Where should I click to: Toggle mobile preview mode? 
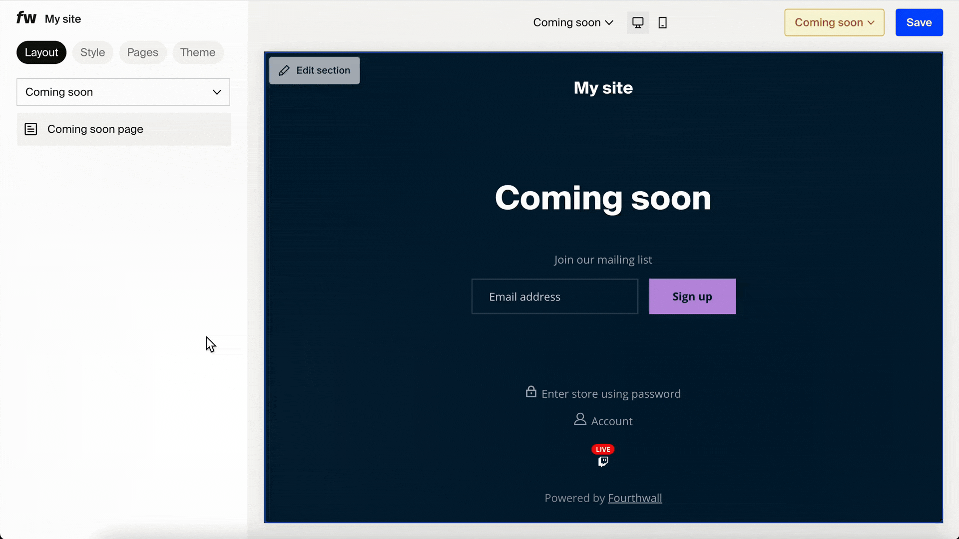click(x=662, y=22)
